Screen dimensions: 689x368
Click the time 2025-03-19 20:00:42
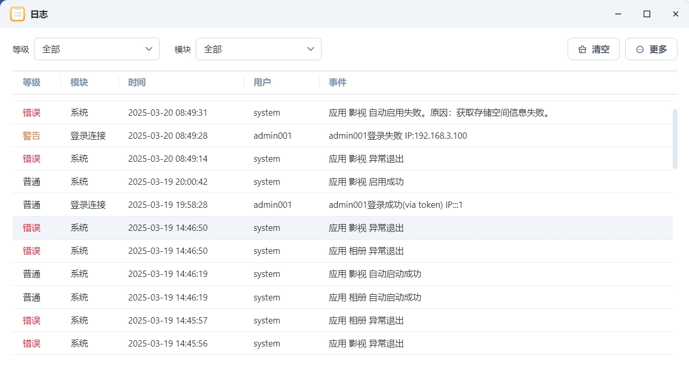click(168, 182)
